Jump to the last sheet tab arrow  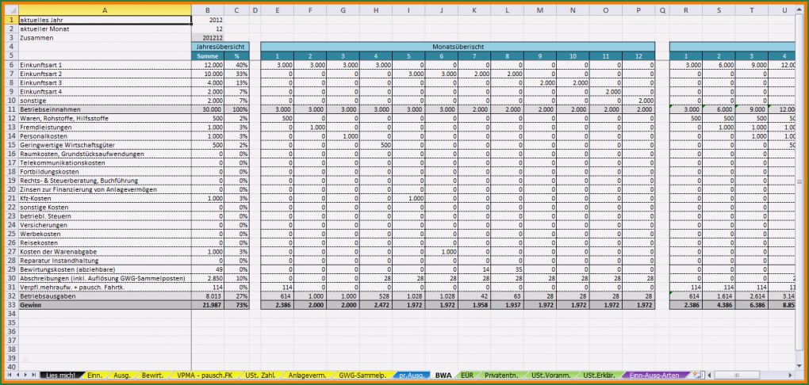tap(35, 375)
